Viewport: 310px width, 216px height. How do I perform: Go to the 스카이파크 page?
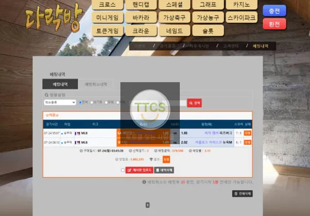tap(241, 18)
